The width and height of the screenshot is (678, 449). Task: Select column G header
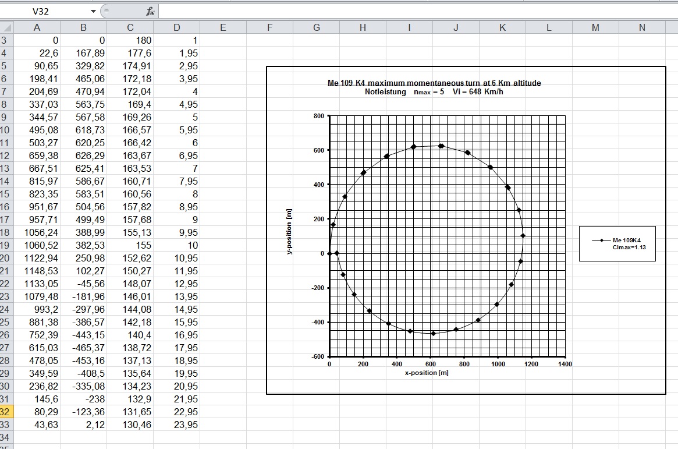tap(317, 28)
